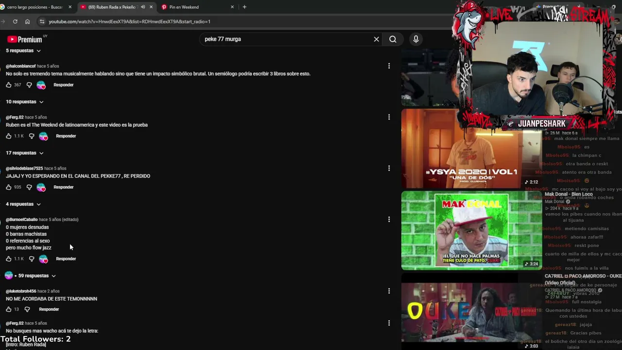Reload the page in the browser

pyautogui.click(x=15, y=21)
